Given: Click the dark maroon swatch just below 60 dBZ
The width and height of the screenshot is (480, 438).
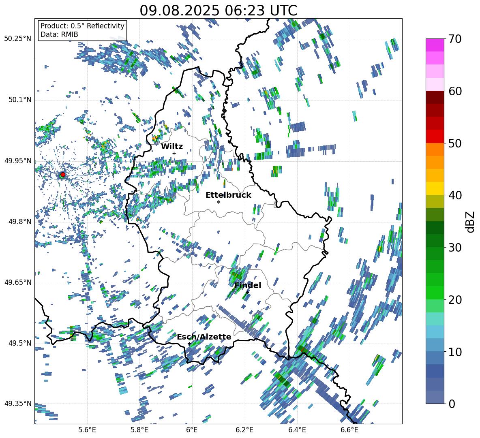Looking at the screenshot, I should (435, 97).
